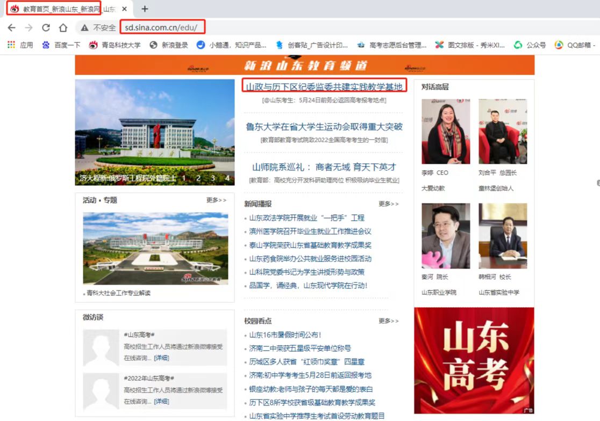
Task: Click the browser forward arrow
Action: point(28,27)
